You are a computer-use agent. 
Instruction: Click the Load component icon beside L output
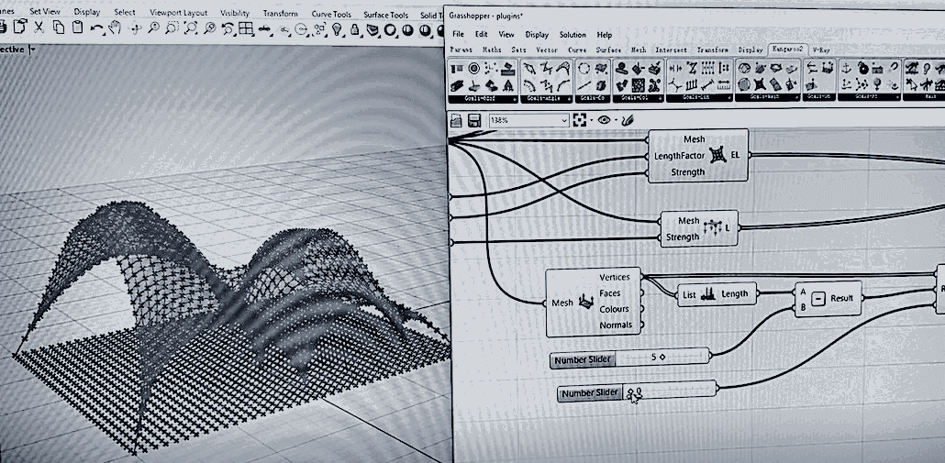click(712, 229)
